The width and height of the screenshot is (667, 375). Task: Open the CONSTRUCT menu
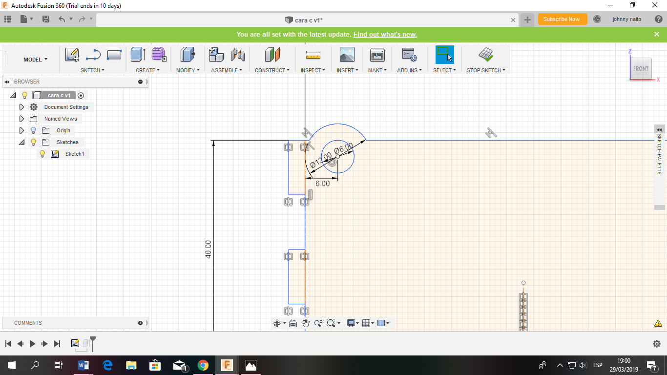272,70
